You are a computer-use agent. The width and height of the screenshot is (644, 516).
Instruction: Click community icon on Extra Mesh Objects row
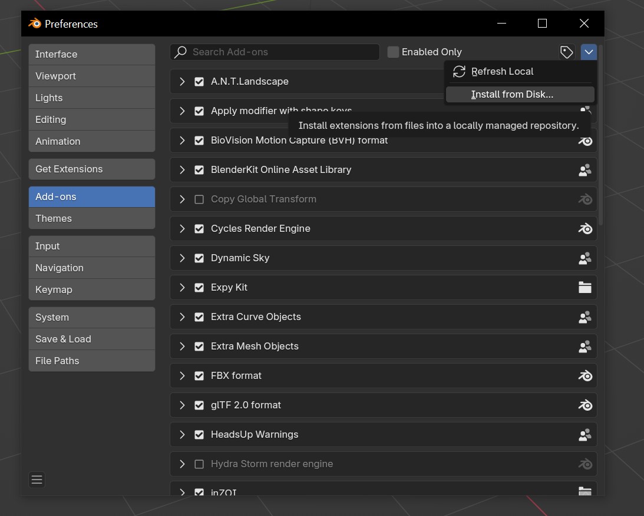(x=585, y=347)
